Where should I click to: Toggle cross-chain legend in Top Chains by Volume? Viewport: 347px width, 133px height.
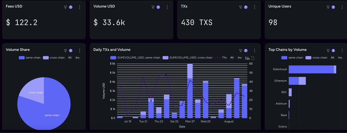click(x=316, y=58)
